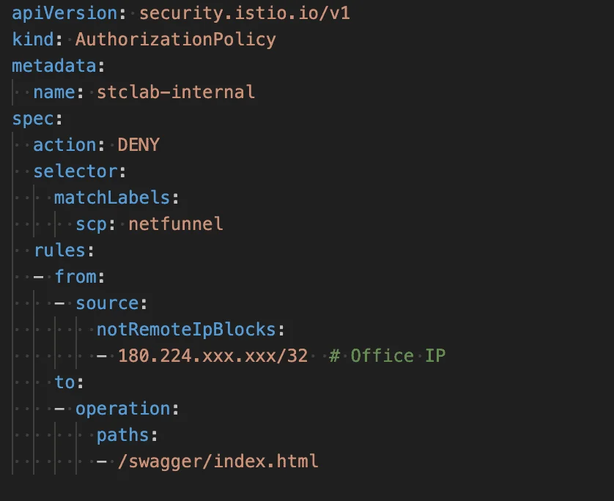Click the Office IP comment
This screenshot has height=501, width=614.
(x=387, y=356)
